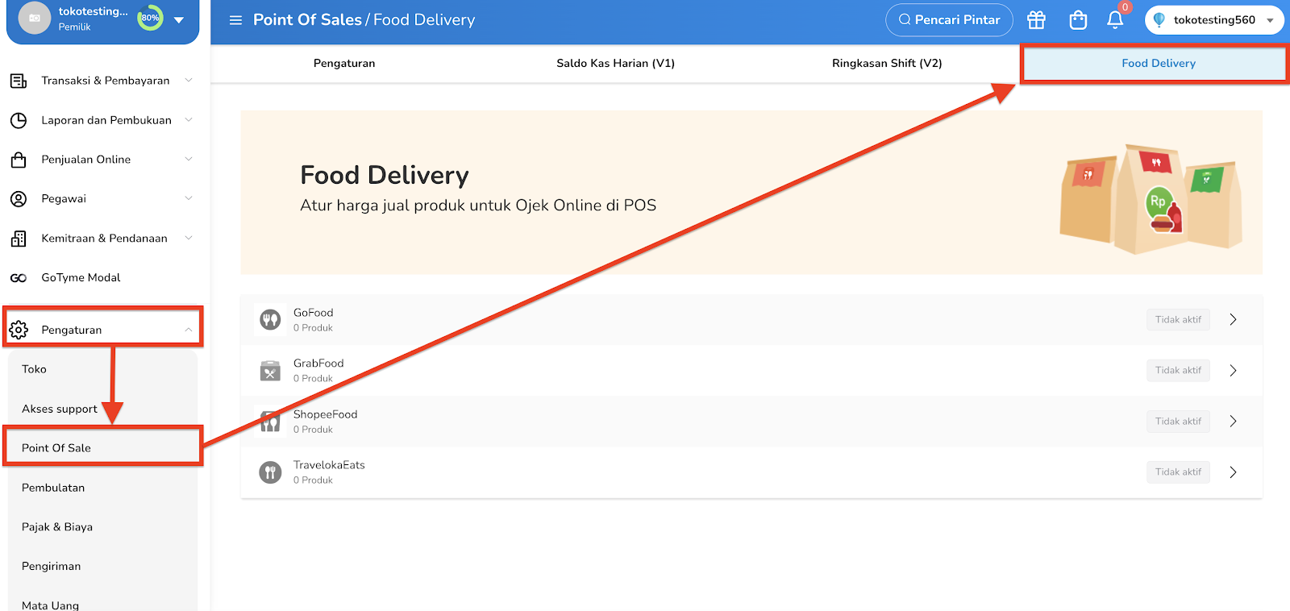This screenshot has width=1290, height=611.
Task: Click ShopeeFood Tidak aktif status button
Action: (1178, 422)
